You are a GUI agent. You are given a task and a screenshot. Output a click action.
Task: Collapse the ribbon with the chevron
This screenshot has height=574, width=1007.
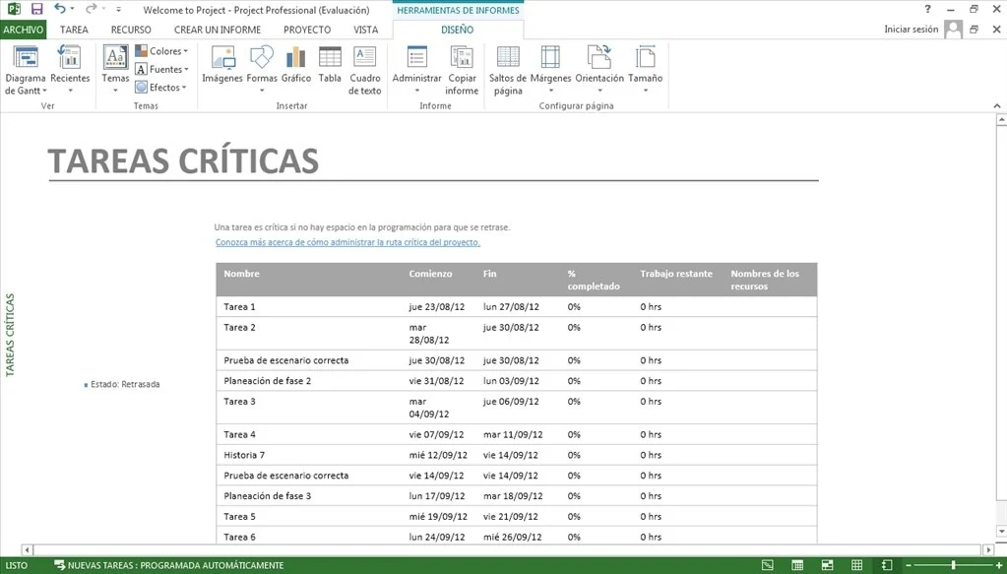point(997,106)
